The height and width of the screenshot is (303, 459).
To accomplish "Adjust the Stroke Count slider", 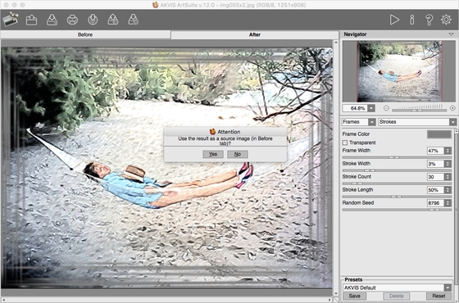I will [397, 183].
